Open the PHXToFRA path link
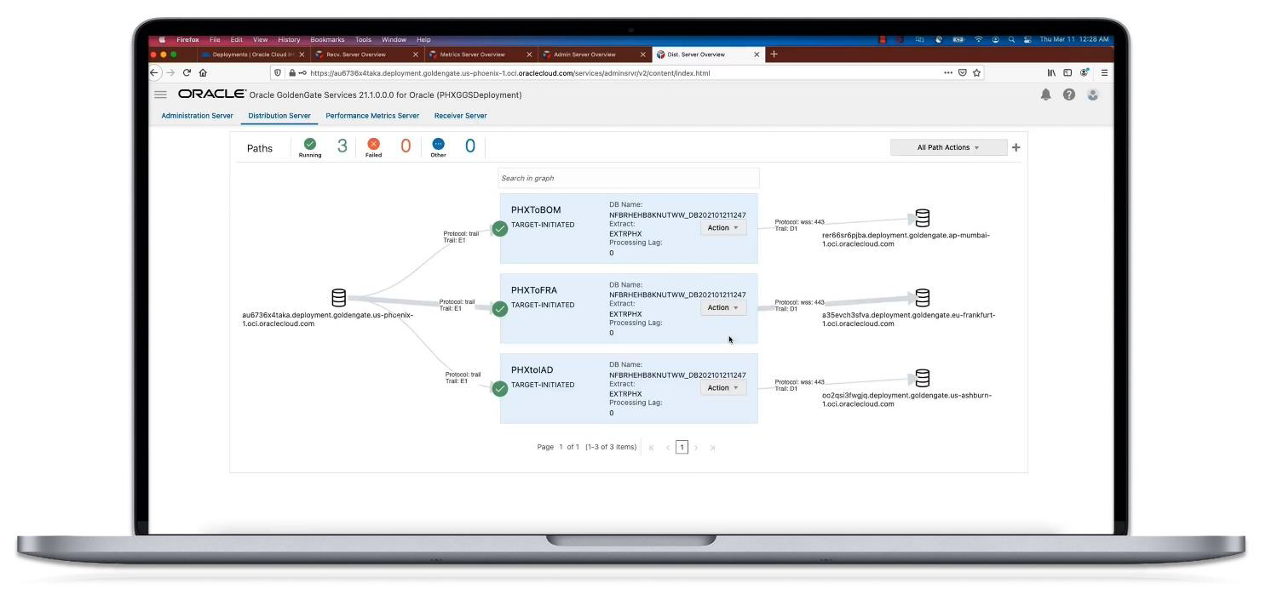Screen dimensions: 1266x595 534,290
